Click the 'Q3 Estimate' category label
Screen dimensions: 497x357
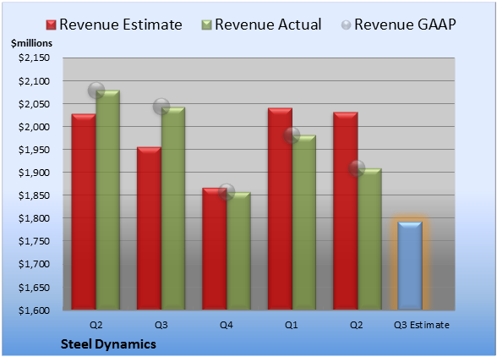pos(422,325)
